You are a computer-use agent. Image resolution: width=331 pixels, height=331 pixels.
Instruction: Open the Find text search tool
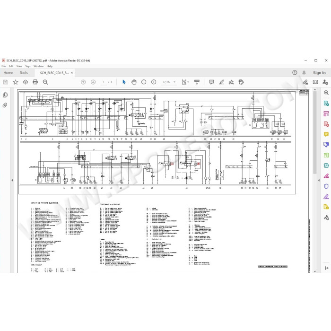click(x=45, y=82)
